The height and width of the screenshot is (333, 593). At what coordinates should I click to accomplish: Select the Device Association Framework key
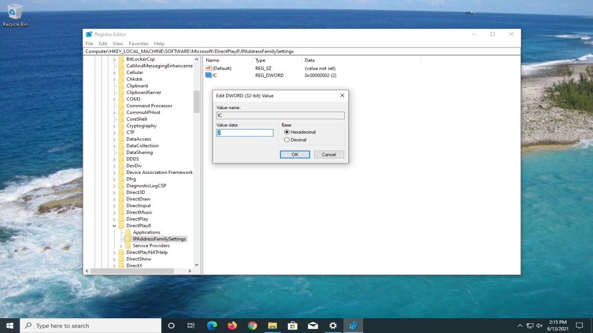coord(159,173)
